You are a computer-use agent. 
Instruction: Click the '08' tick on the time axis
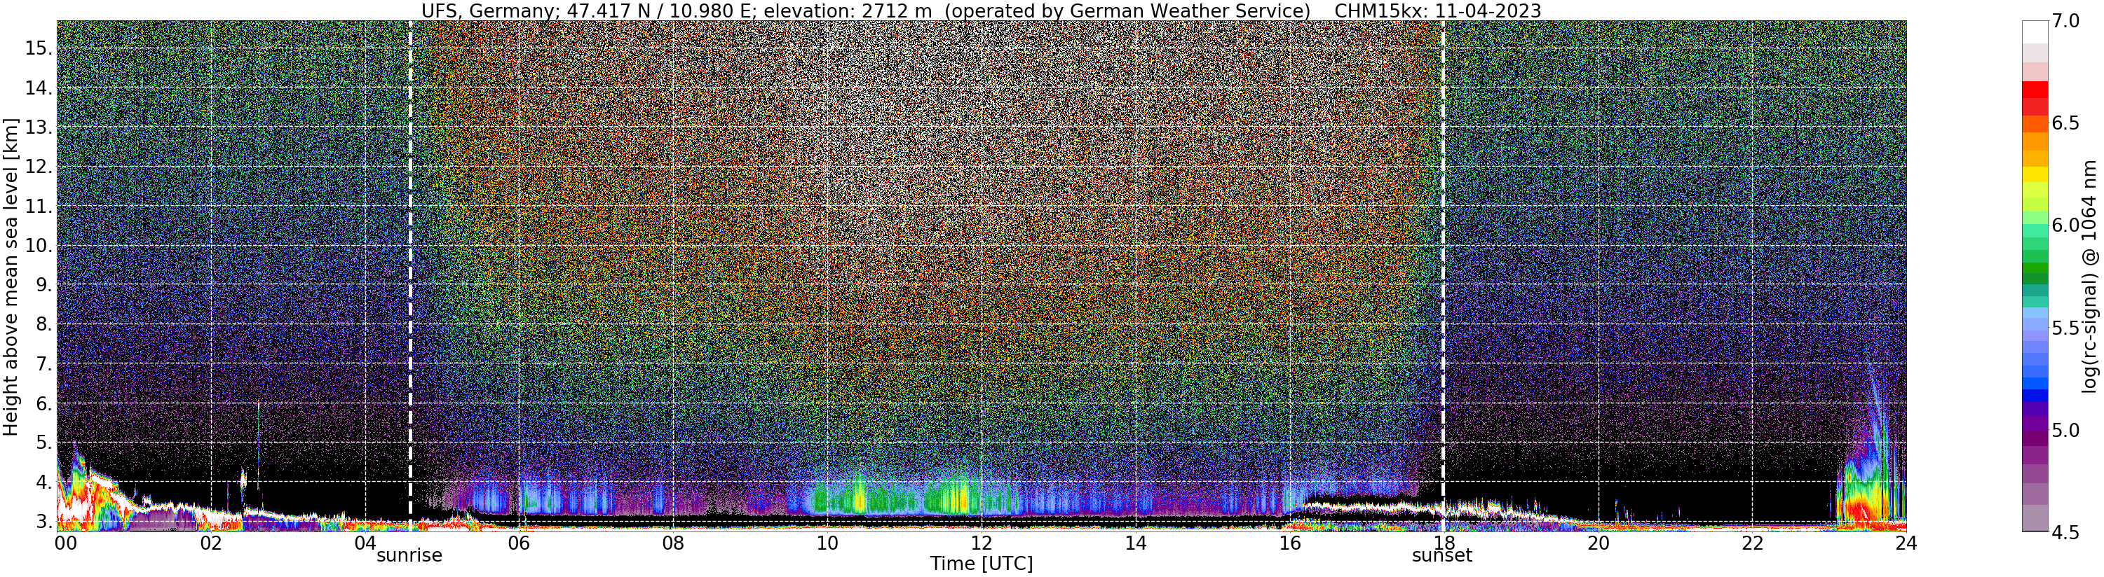pyautogui.click(x=673, y=543)
